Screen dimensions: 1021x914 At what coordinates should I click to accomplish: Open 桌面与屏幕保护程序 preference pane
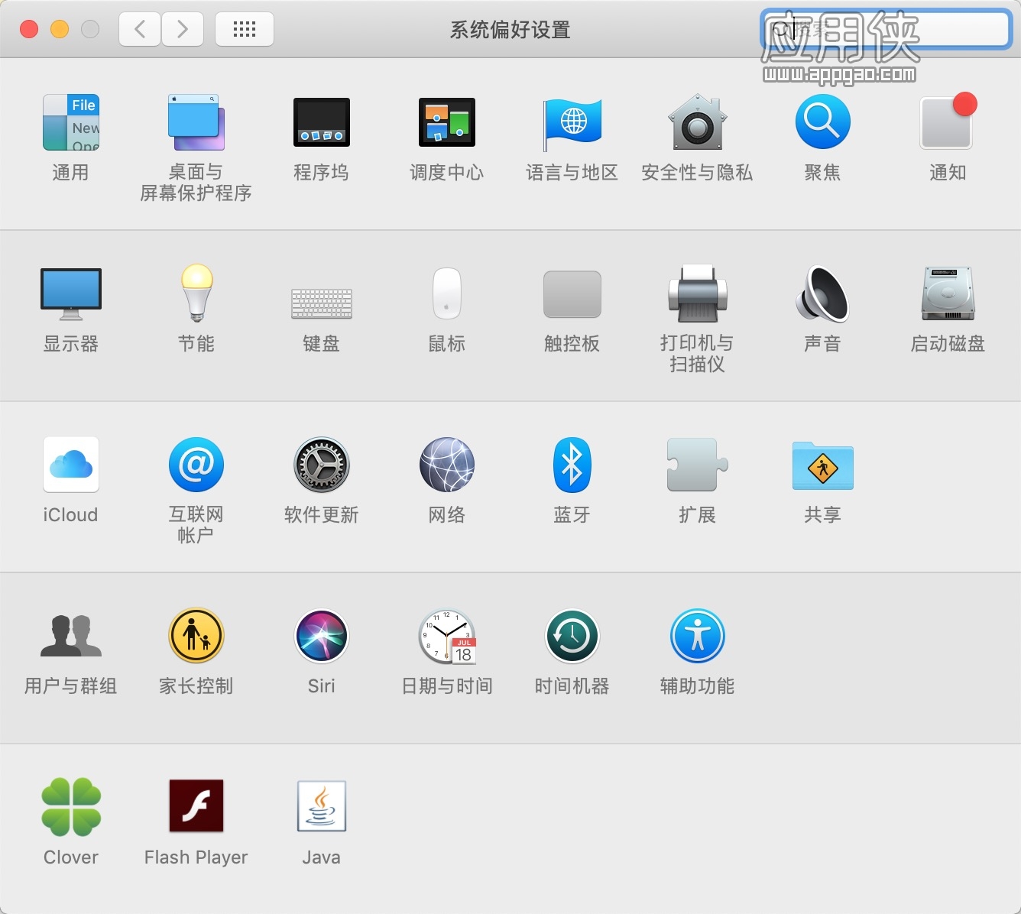coord(196,122)
